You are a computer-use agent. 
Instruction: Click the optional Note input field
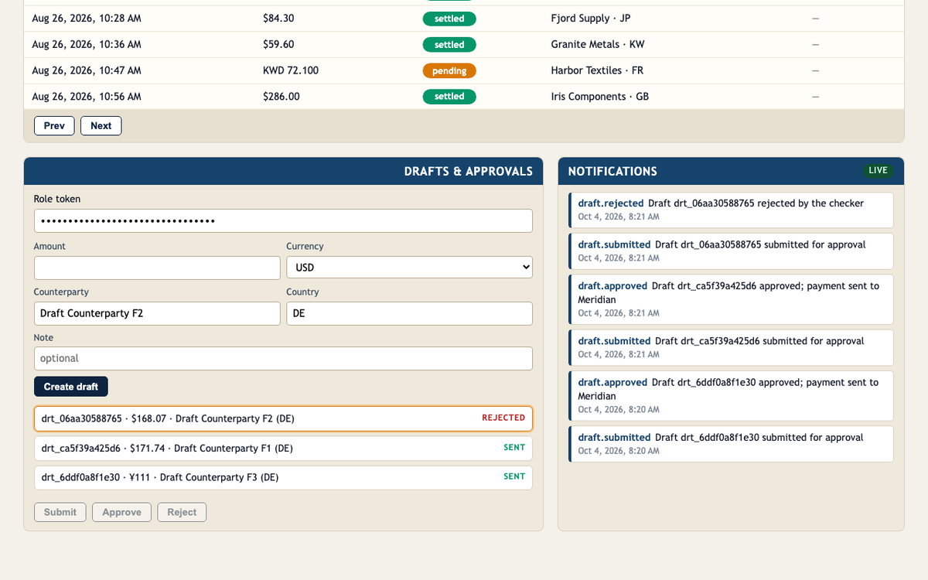point(283,358)
